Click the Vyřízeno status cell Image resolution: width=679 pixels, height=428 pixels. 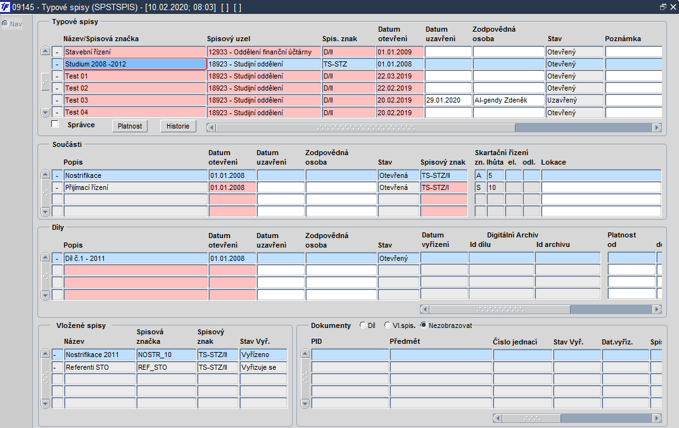pos(263,355)
